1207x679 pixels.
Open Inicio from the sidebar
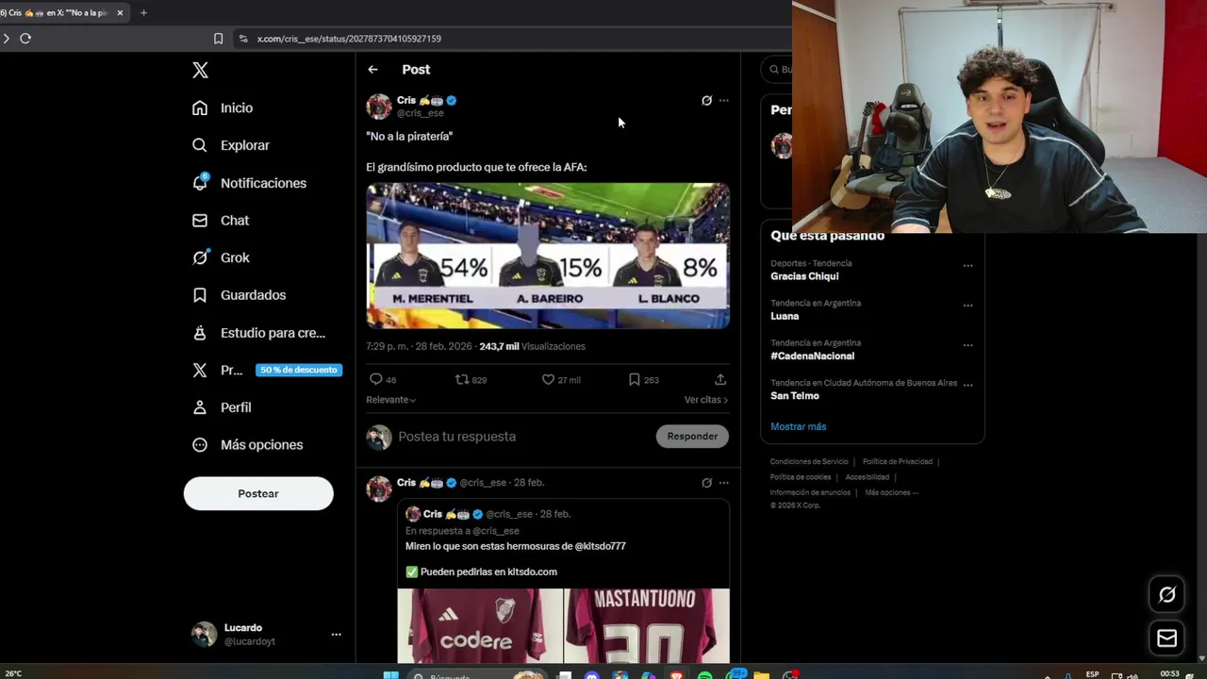click(x=223, y=108)
